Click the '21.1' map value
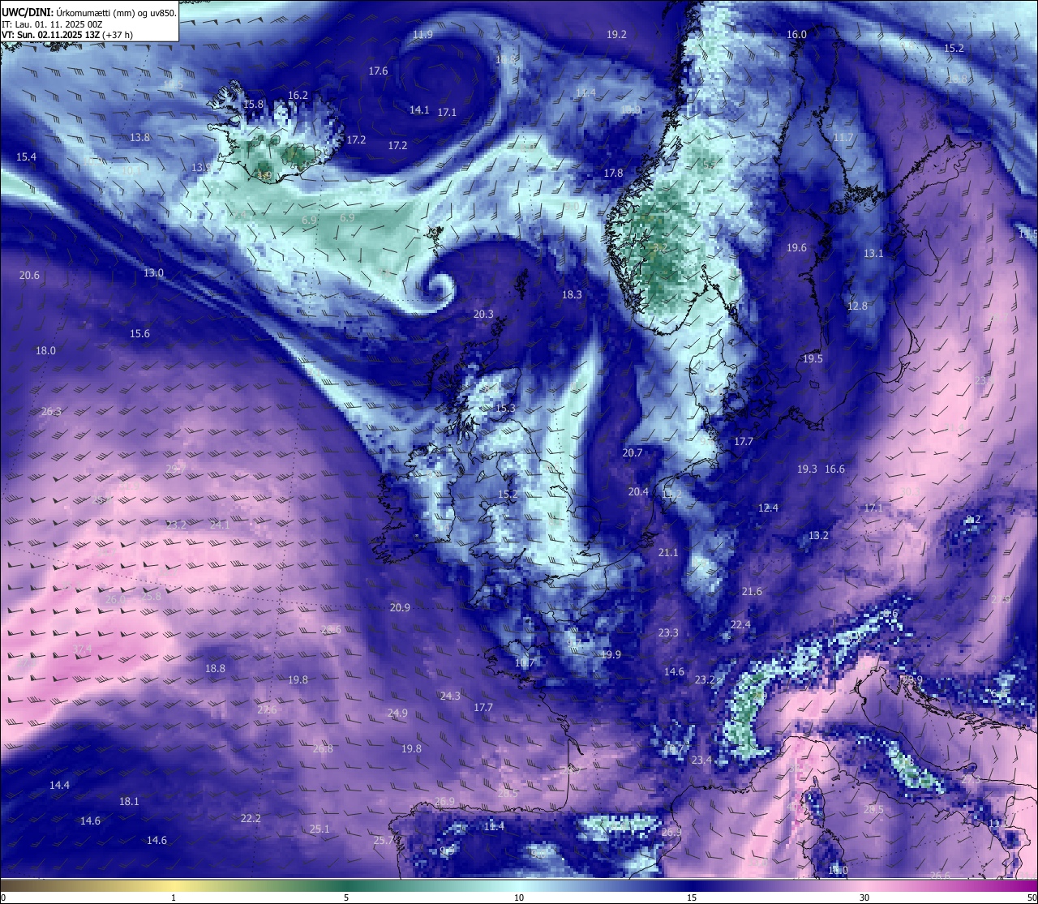 point(668,552)
